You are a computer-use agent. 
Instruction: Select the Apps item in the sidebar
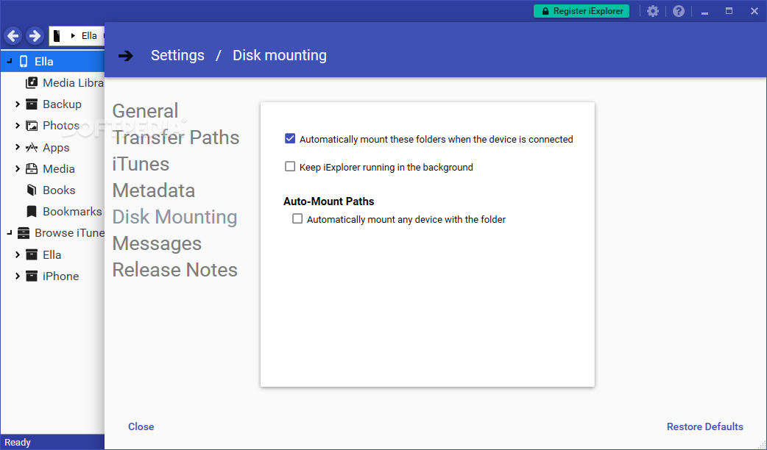[56, 147]
